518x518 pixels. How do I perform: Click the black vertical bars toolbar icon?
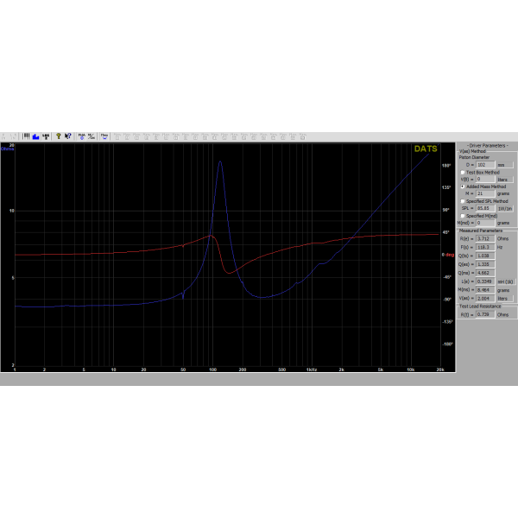[27, 136]
